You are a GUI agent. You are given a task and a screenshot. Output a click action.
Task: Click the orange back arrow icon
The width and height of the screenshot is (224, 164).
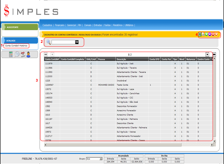[217, 35]
